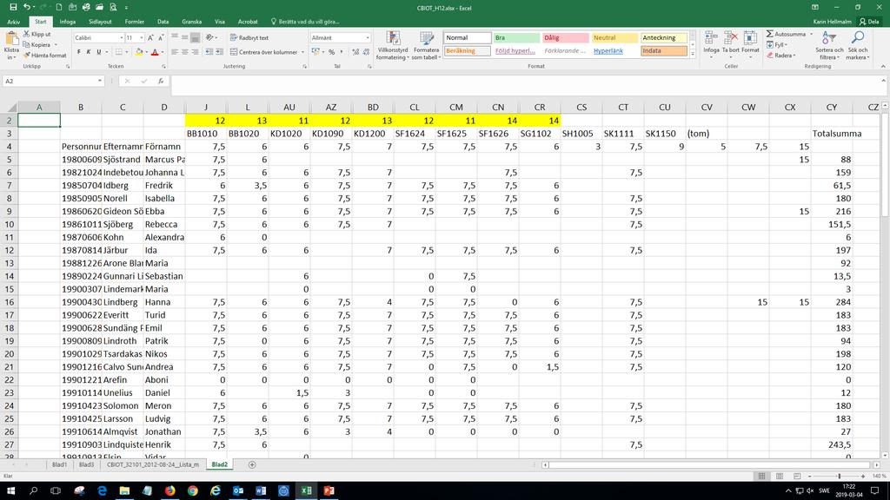The height and width of the screenshot is (500, 890).
Task: Open the font size dropdown
Action: [x=142, y=38]
